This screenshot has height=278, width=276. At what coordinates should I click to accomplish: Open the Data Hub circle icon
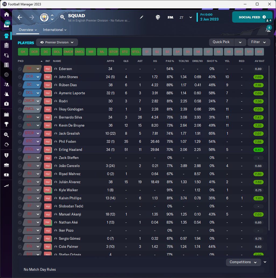click(x=6, y=75)
